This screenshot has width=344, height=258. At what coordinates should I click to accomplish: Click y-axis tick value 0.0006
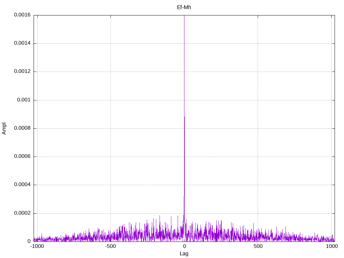[x=23, y=157]
